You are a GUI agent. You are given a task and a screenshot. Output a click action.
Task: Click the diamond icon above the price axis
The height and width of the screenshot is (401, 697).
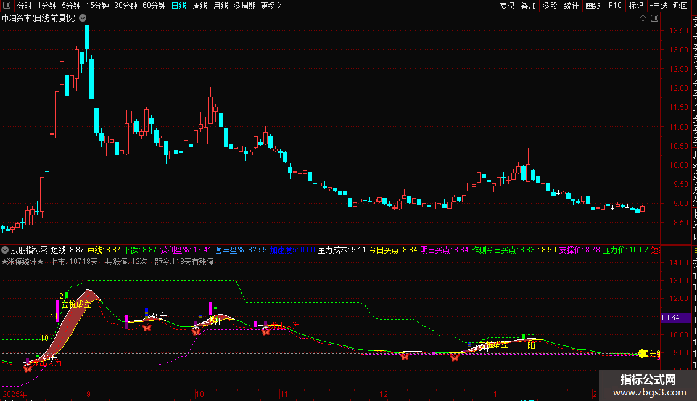click(643, 19)
